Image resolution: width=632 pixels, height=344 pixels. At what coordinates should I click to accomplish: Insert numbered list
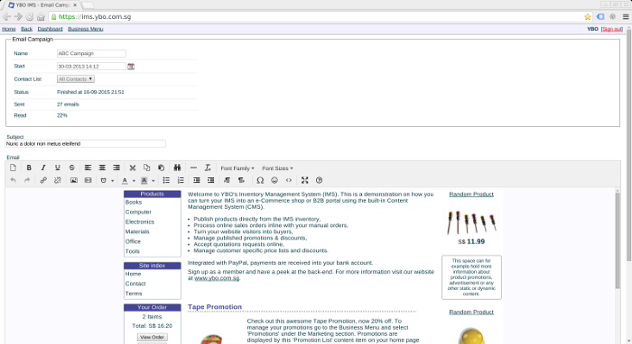pyautogui.click(x=181, y=180)
